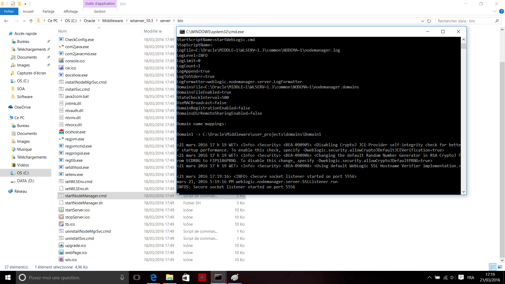Click the Cortana microphone icon
The width and height of the screenshot is (505, 284).
(122, 277)
